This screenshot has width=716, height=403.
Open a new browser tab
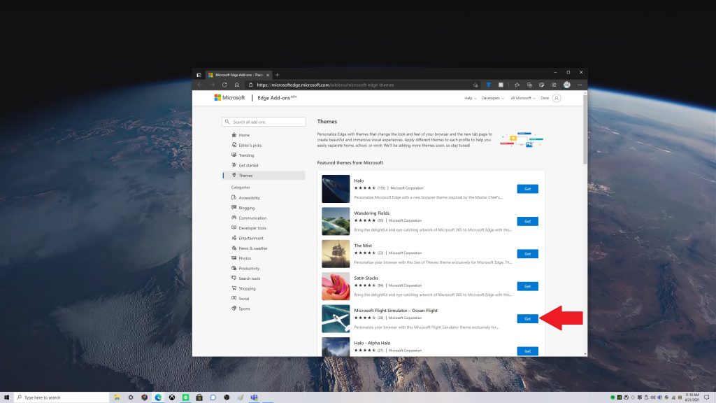click(x=277, y=75)
